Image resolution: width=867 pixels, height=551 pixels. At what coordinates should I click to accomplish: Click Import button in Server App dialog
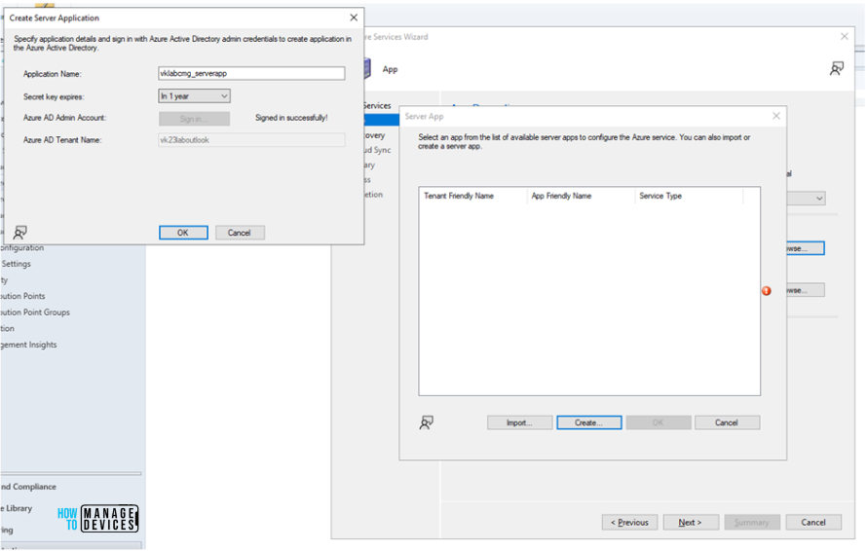520,422
